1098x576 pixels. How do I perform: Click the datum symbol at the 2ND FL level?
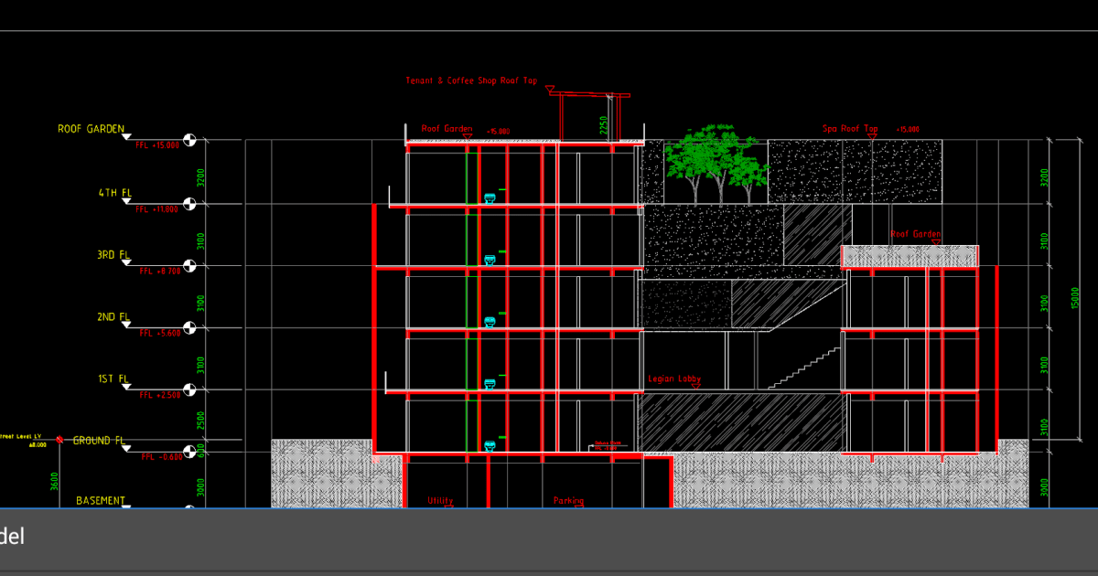[189, 329]
